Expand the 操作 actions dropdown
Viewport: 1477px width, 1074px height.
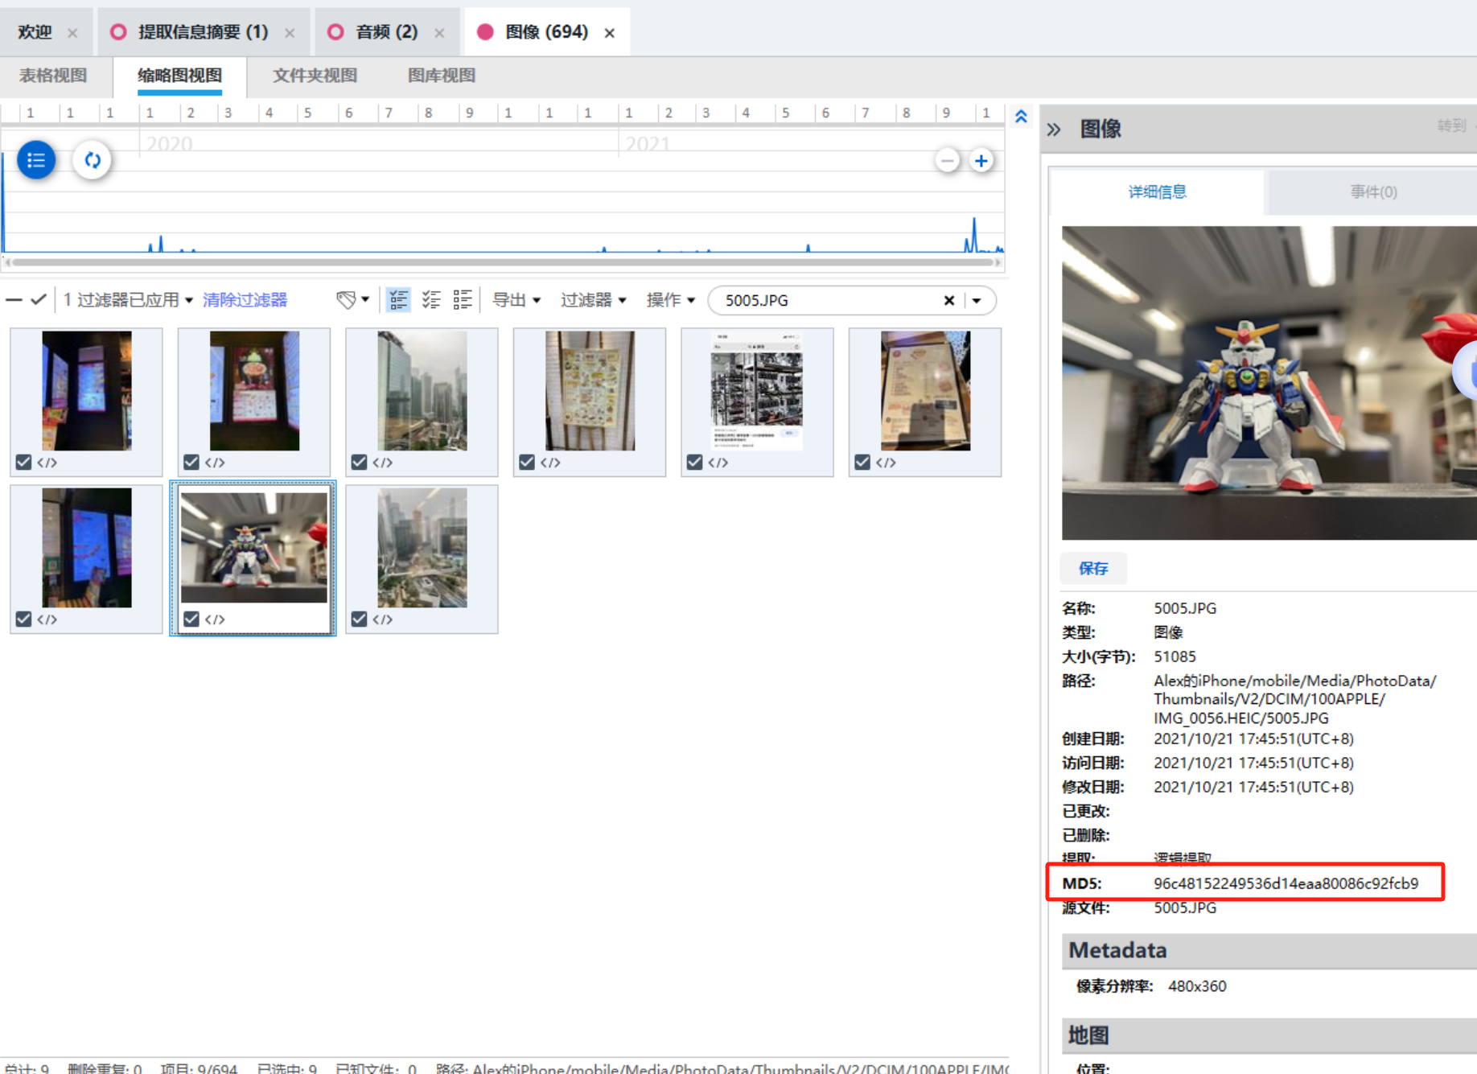point(670,300)
